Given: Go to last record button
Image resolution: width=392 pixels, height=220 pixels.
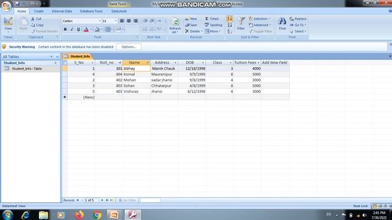Looking at the screenshot, I should [107, 200].
